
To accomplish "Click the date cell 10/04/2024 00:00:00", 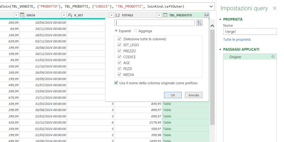I will coord(43,23).
